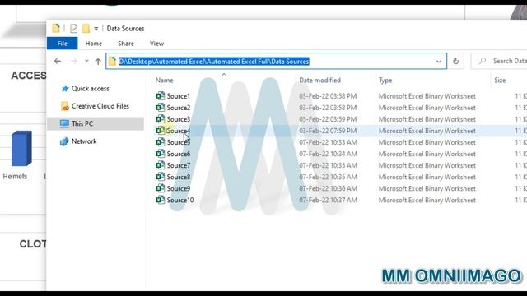Click the folder icon in address bar
Screen dimensions: 527x296
112,61
